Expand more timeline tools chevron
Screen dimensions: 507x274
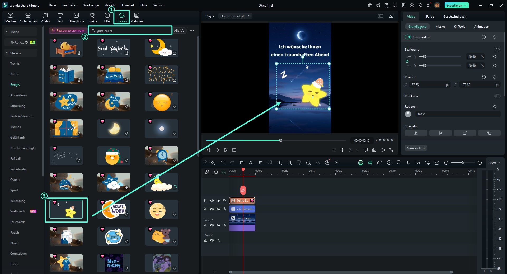pos(337,163)
